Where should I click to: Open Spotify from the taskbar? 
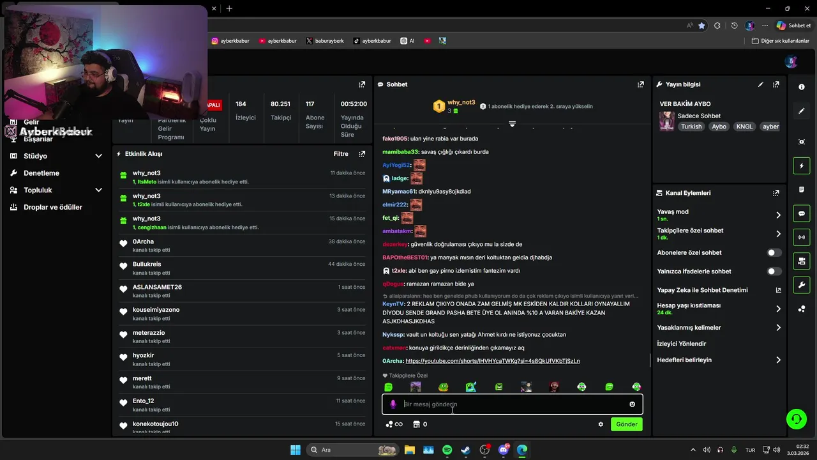point(447,450)
